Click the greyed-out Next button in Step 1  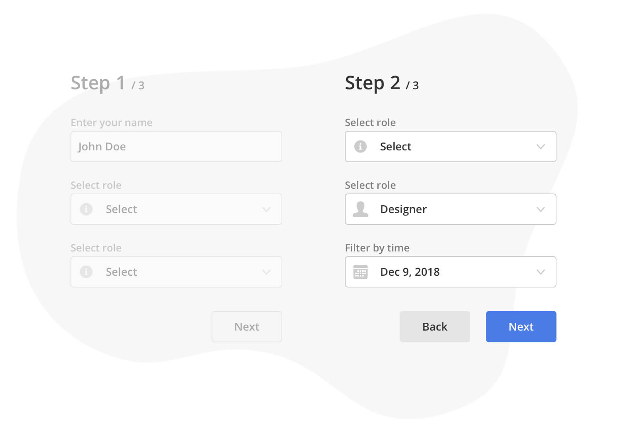[x=246, y=327]
